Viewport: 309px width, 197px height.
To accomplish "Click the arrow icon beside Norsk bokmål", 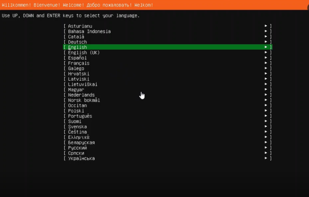I will (266, 100).
